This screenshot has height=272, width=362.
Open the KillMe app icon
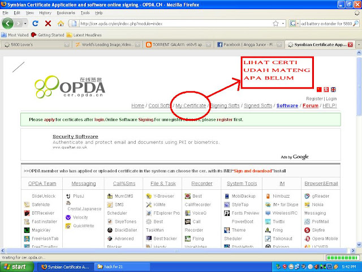pyautogui.click(x=149, y=205)
